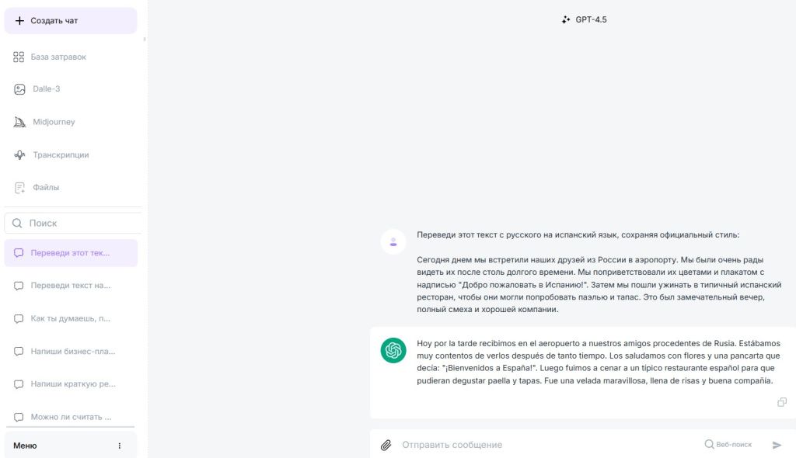Toggle the Веб-поиск web search option
The height and width of the screenshot is (458, 796).
point(728,444)
